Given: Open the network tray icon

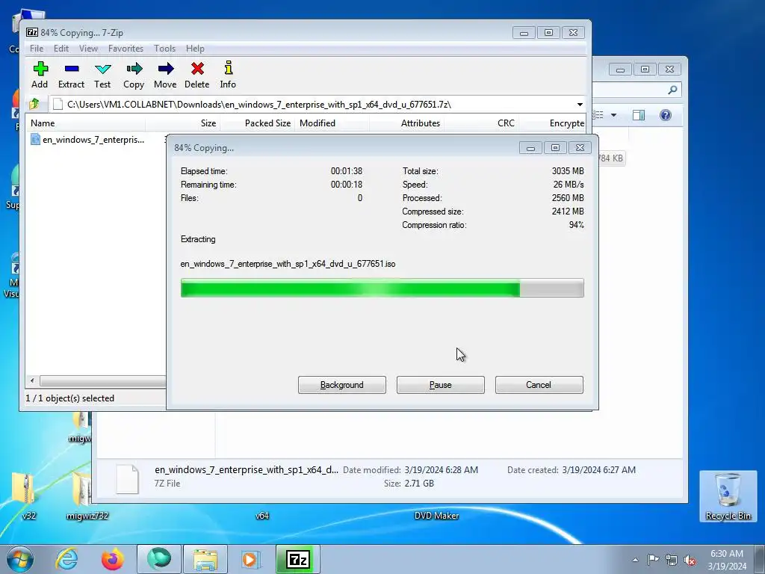Looking at the screenshot, I should [x=672, y=560].
